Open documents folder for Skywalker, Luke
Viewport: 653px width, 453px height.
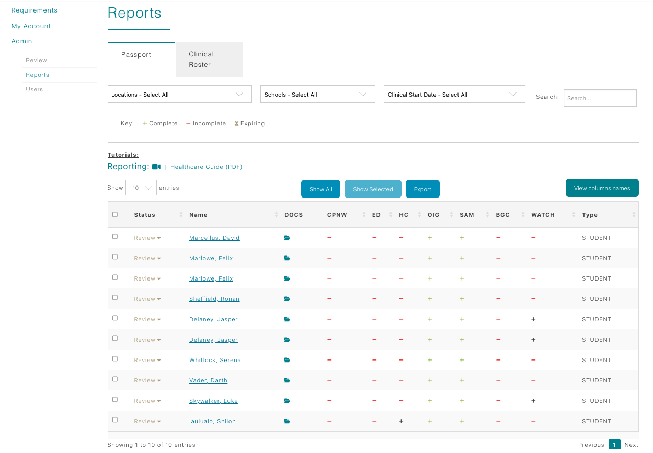(x=287, y=401)
